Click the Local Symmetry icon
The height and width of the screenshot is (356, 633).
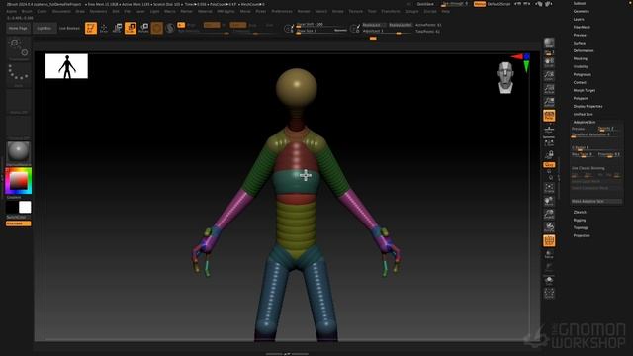[x=549, y=142]
